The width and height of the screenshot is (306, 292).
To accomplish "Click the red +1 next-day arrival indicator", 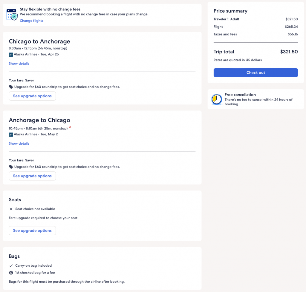I will 70,127.
